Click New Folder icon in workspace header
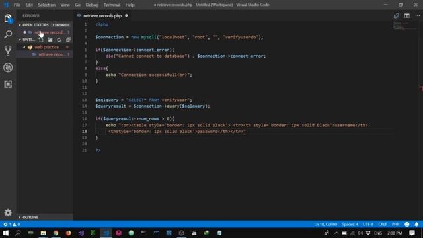423x238 pixels. click(50, 40)
